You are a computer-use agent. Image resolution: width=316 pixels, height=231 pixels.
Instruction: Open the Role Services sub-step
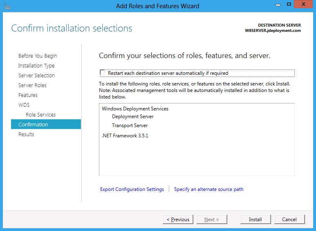coord(40,115)
